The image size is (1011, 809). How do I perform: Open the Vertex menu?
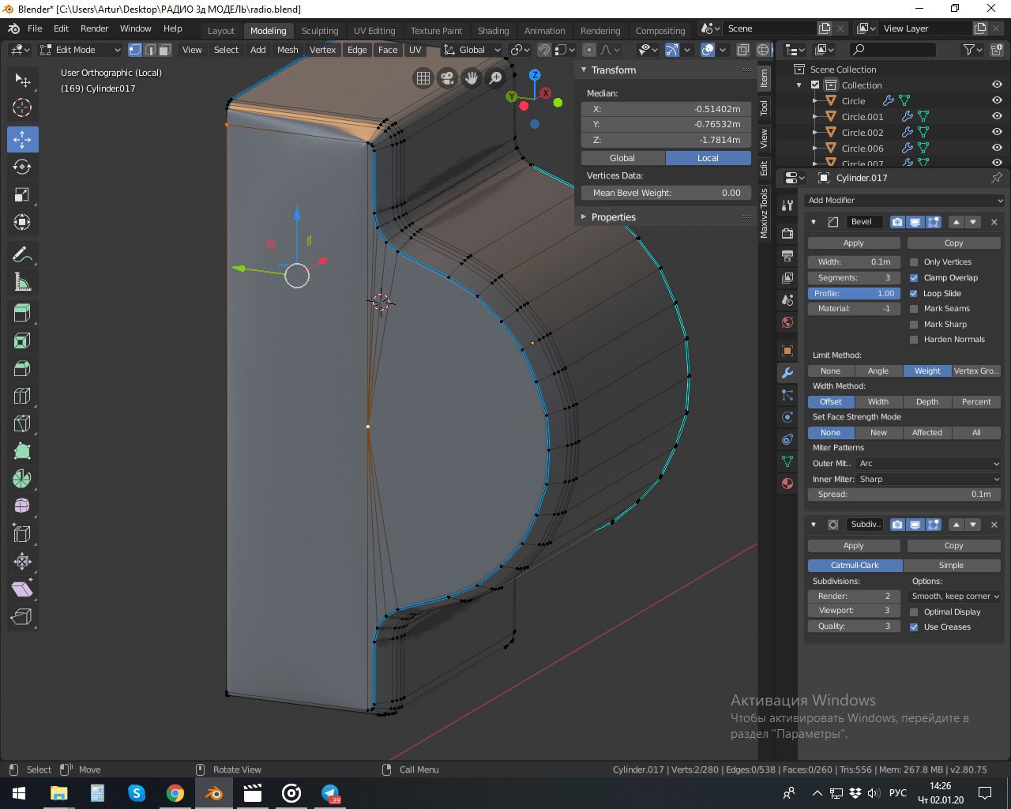(x=322, y=50)
